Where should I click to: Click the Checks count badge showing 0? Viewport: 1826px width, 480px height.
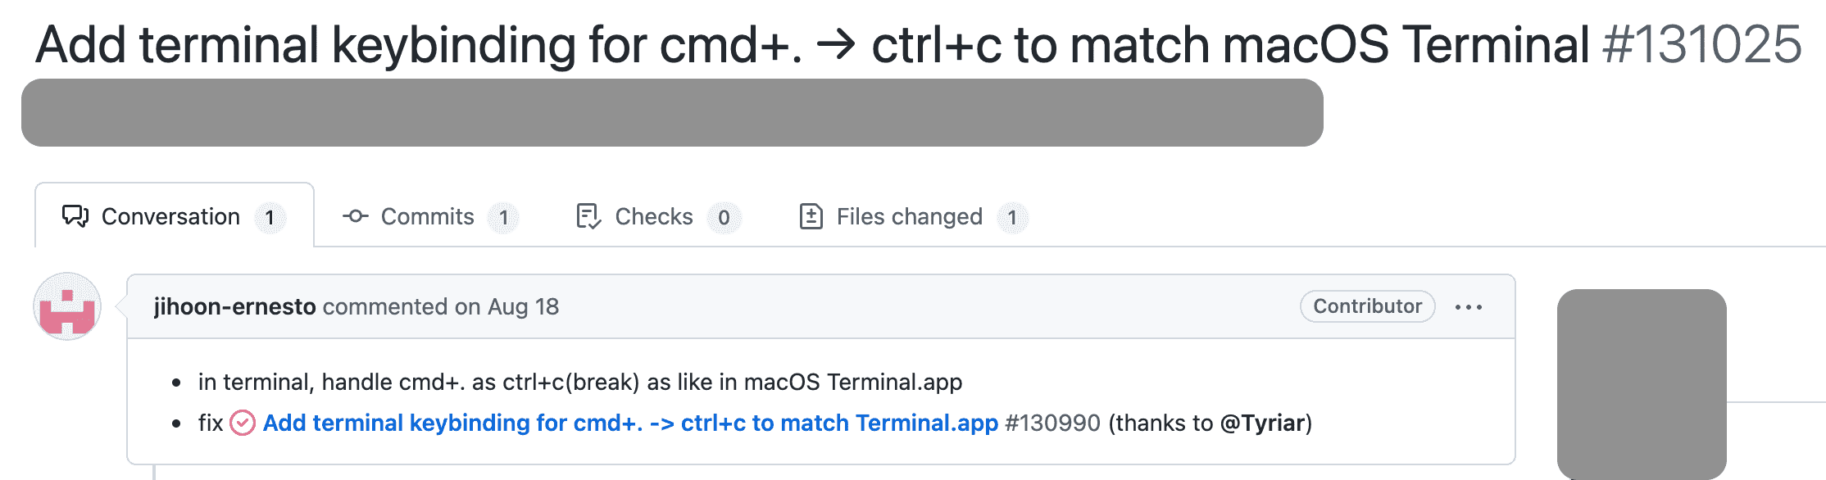(724, 218)
